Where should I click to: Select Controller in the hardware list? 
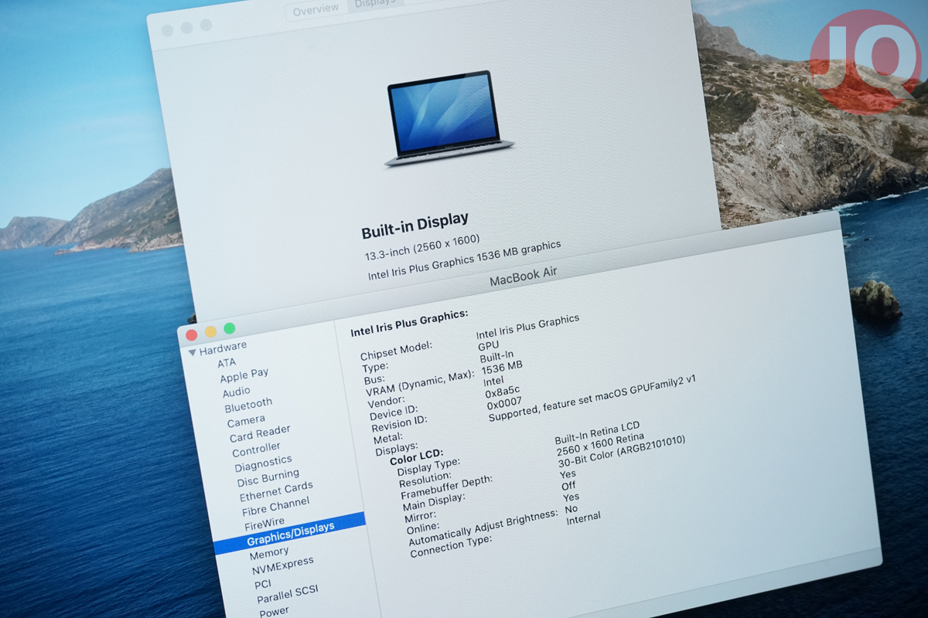pos(257,449)
